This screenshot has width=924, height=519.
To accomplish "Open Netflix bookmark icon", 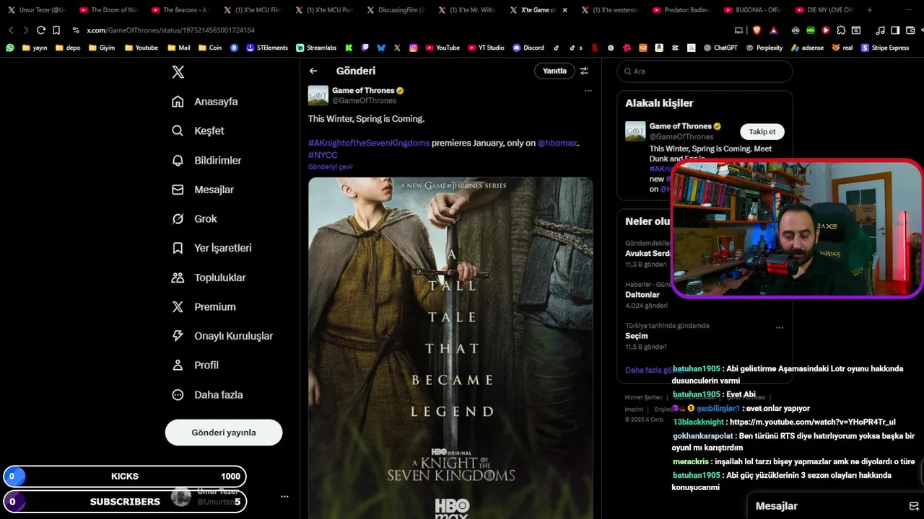I will [595, 48].
